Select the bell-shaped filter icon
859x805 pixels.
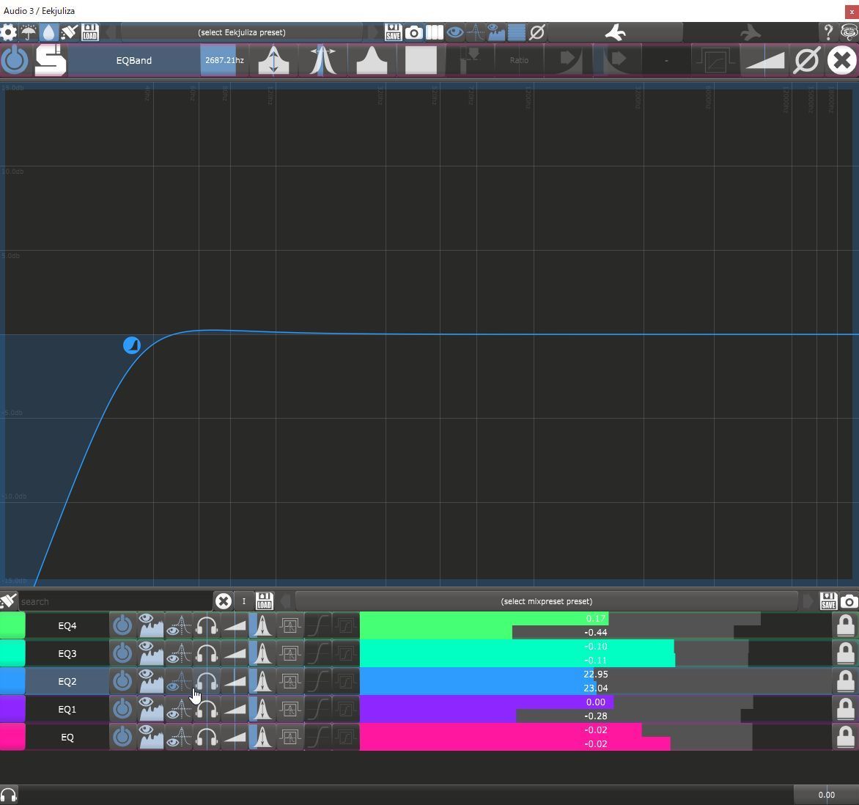tap(372, 60)
